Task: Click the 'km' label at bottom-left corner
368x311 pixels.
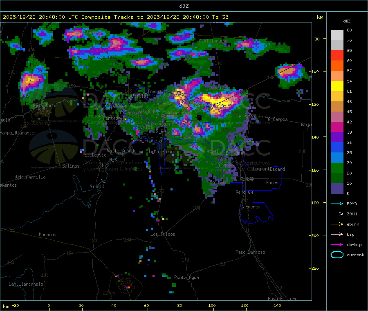Action: coord(6,307)
